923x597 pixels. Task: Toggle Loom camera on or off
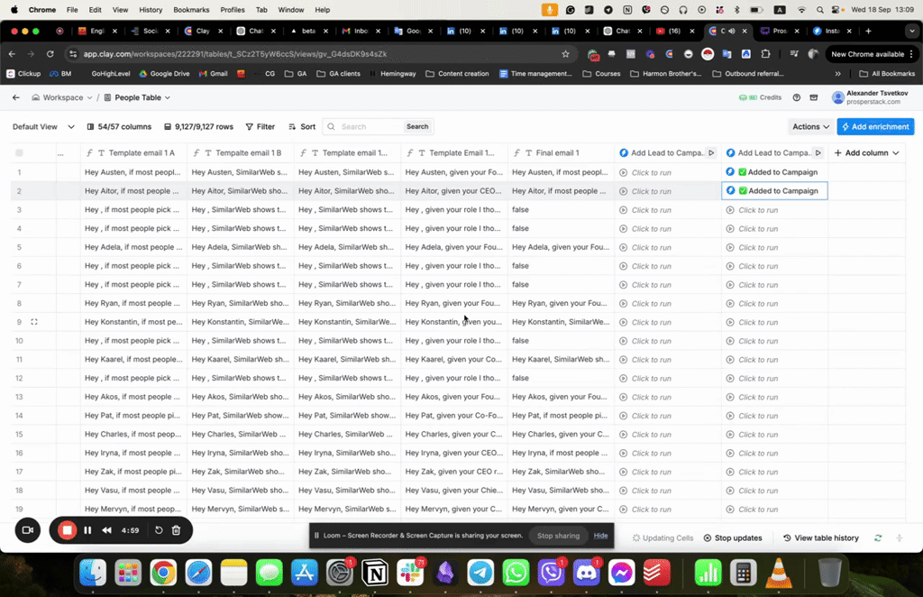click(27, 530)
